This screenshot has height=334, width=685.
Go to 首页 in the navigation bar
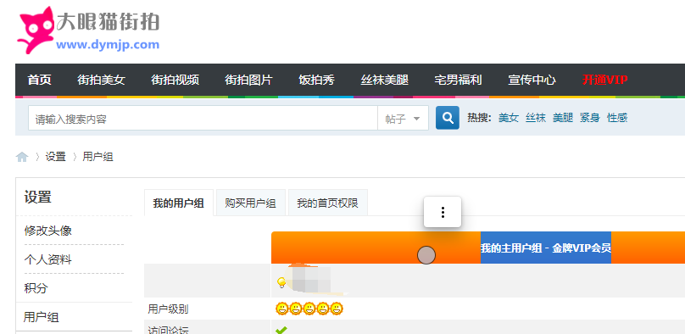[x=39, y=80]
